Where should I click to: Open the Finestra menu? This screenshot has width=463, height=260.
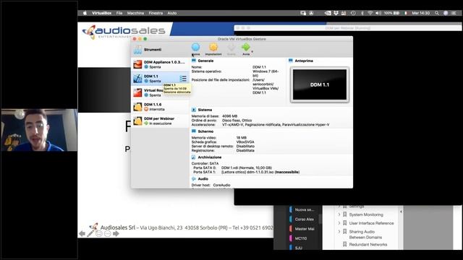(x=156, y=13)
